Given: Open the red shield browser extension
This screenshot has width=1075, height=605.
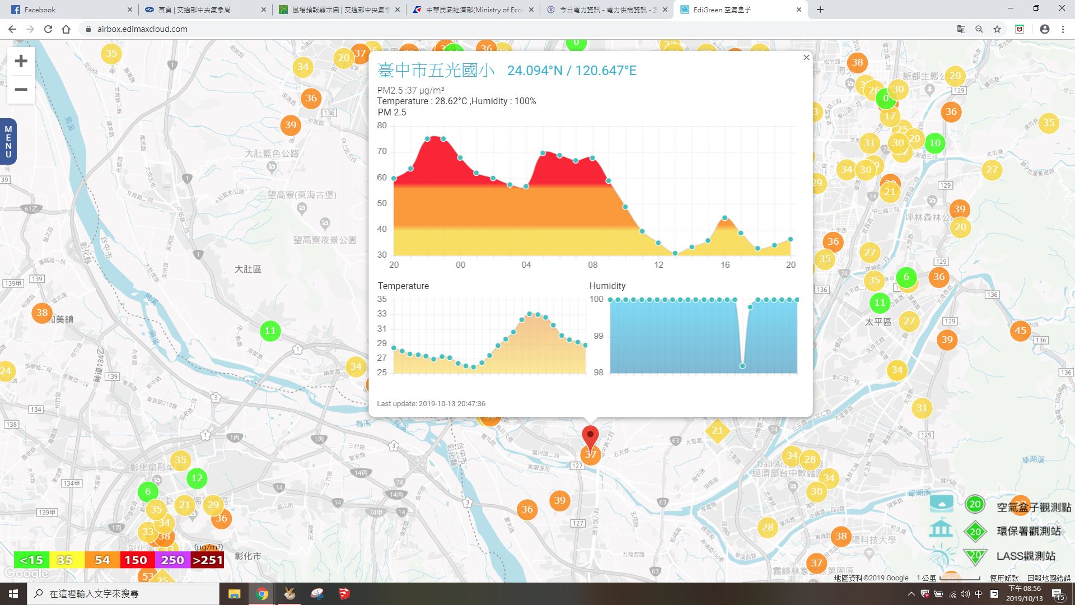Looking at the screenshot, I should click(1020, 29).
